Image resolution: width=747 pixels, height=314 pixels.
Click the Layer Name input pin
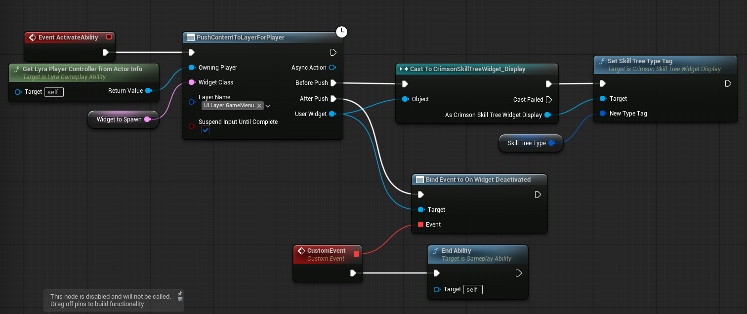point(192,102)
